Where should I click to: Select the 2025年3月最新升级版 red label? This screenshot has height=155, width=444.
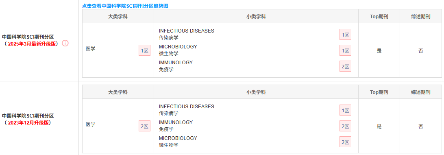32,44
